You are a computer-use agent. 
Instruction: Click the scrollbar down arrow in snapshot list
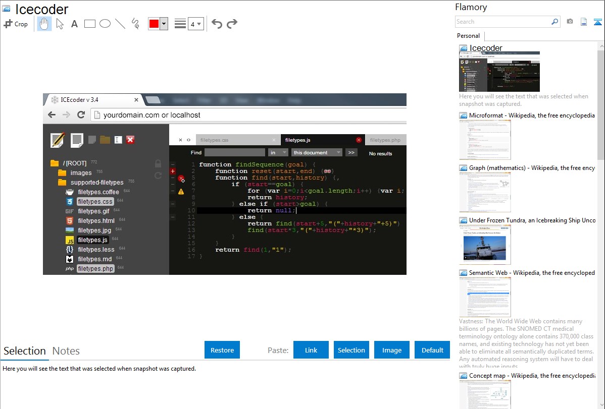click(x=601, y=405)
